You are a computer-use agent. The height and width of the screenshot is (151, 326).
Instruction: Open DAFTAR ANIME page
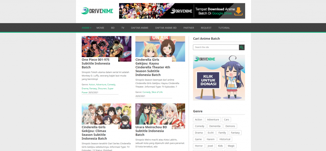140,28
